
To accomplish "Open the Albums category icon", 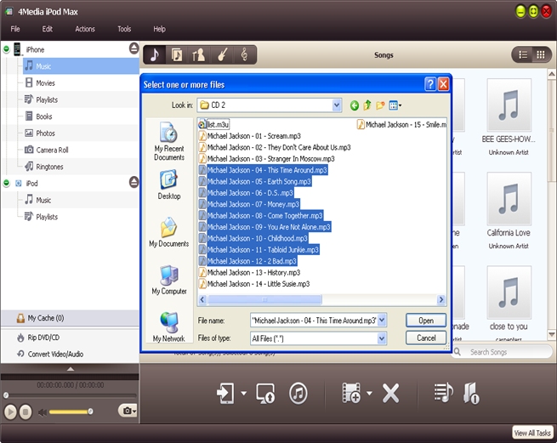I will point(177,55).
